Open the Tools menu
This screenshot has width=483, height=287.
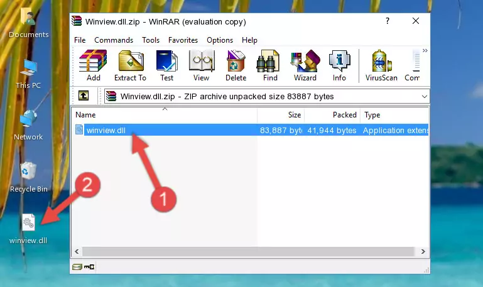pyautogui.click(x=151, y=40)
